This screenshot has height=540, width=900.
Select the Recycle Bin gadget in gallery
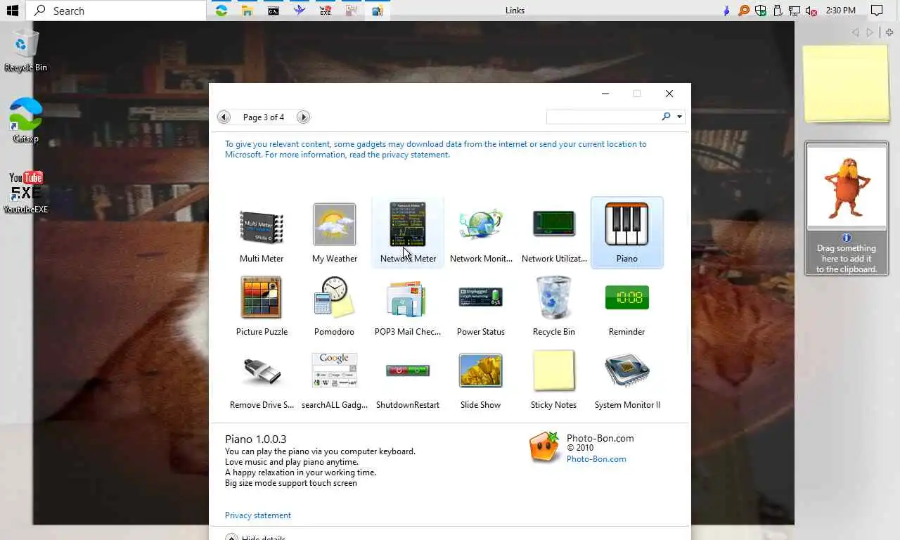pos(554,307)
